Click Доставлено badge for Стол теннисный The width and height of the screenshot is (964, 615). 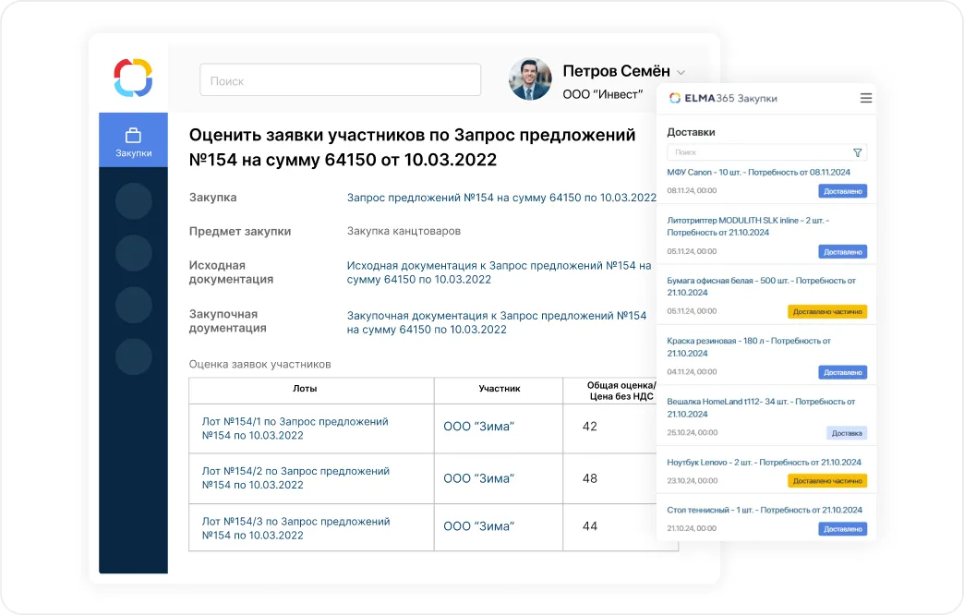pos(842,529)
